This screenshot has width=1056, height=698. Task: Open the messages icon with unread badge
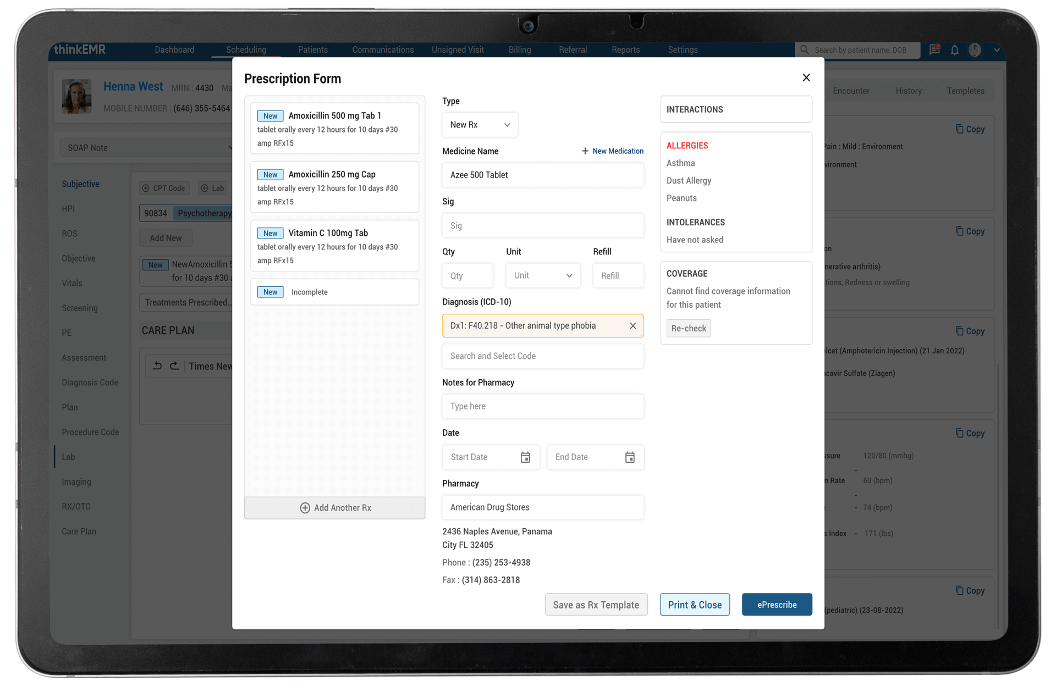pyautogui.click(x=934, y=50)
